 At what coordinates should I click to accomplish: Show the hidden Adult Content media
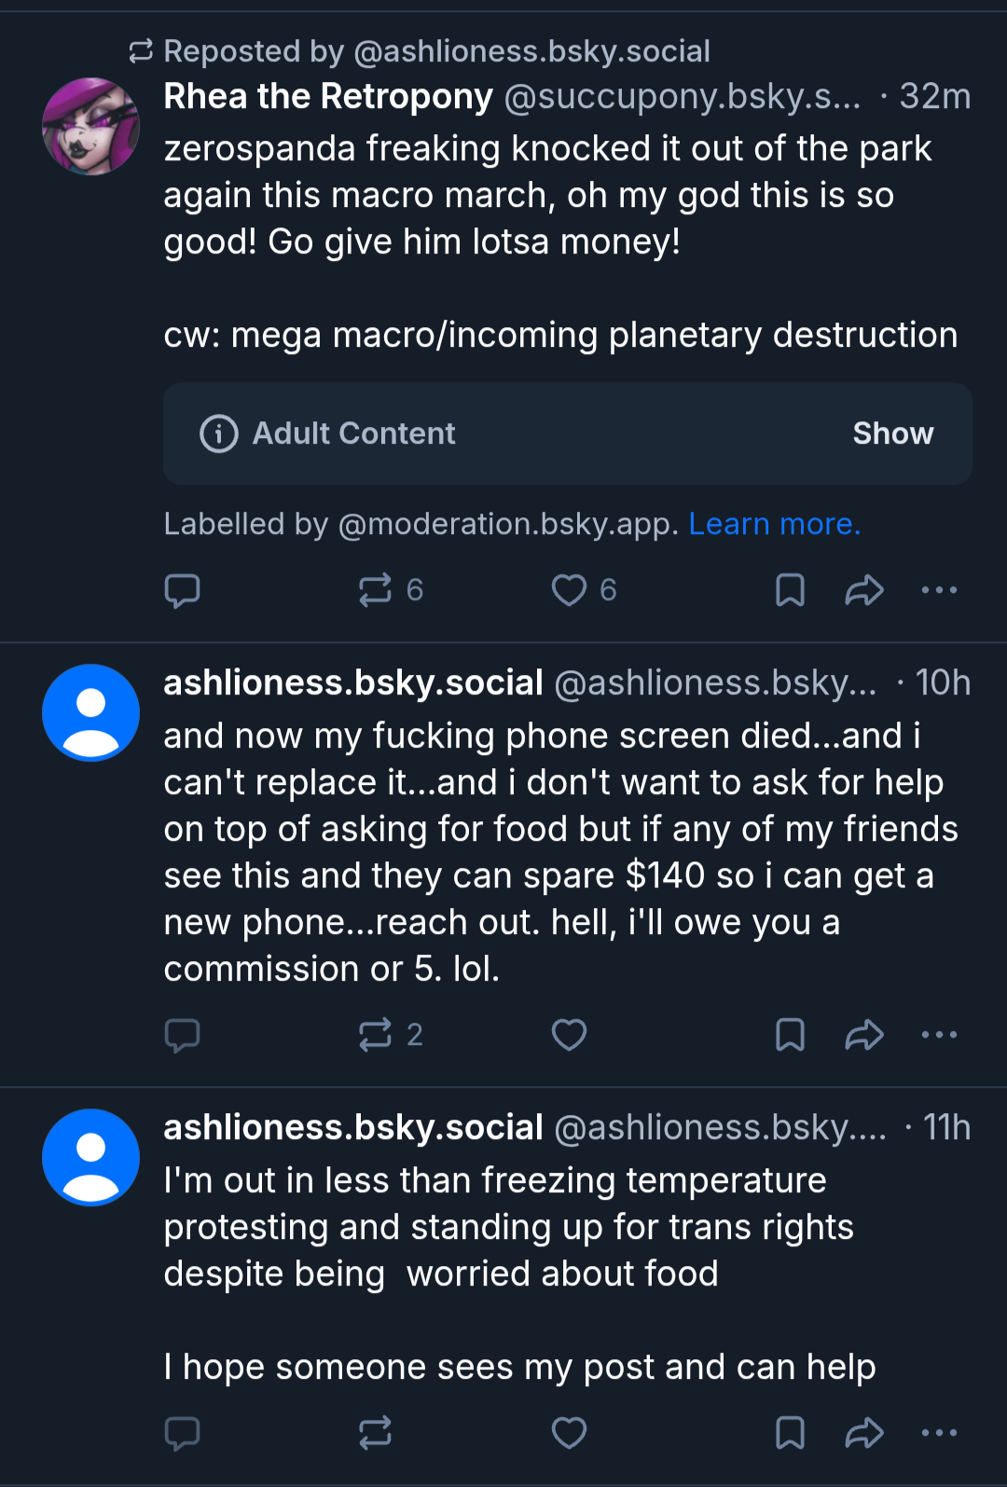click(x=892, y=434)
